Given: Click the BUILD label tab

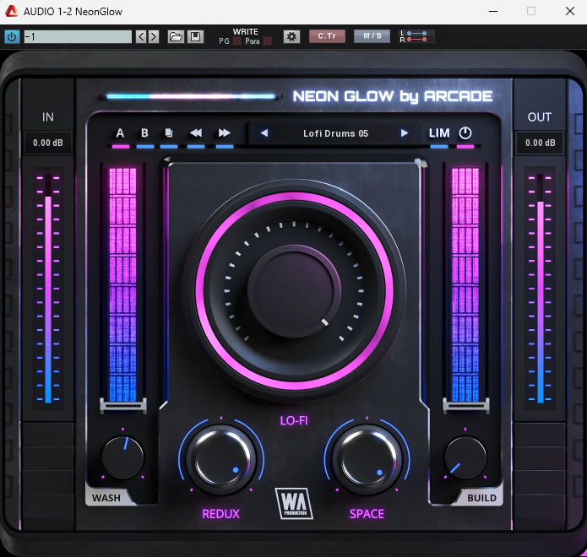Looking at the screenshot, I should 481,498.
